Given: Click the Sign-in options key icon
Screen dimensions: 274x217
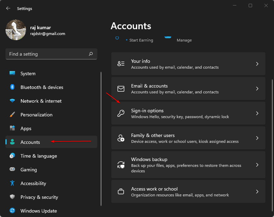Looking at the screenshot, I should 121,114.
